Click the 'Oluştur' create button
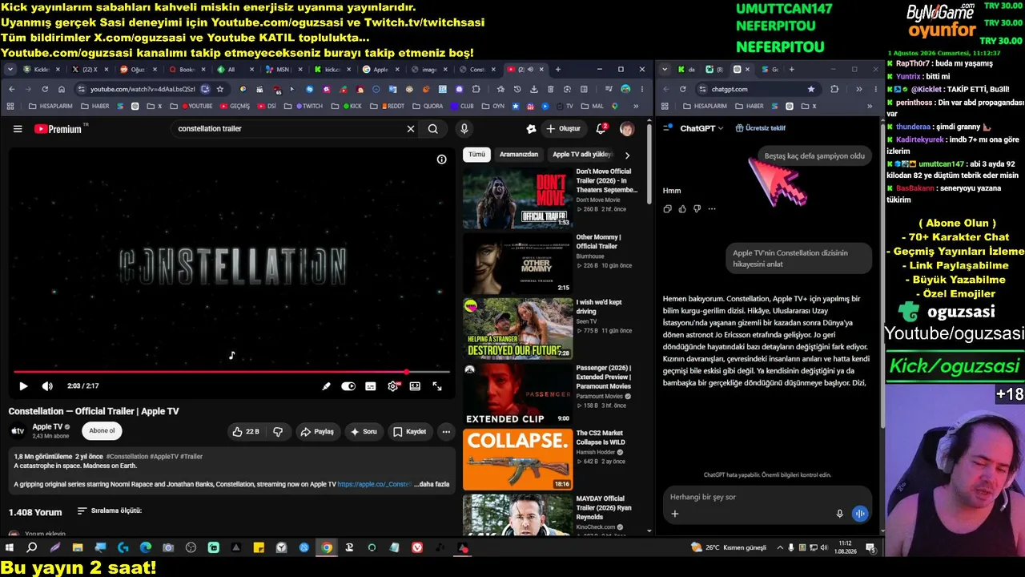Image resolution: width=1025 pixels, height=577 pixels. (563, 129)
